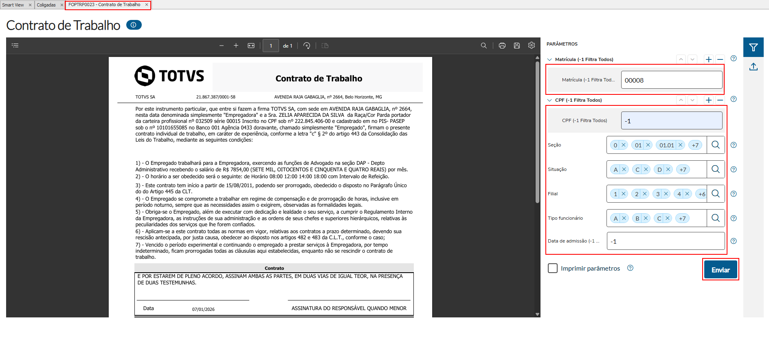Remove the D chip from Situação
Image resolution: width=769 pixels, height=341 pixels.
(x=668, y=169)
